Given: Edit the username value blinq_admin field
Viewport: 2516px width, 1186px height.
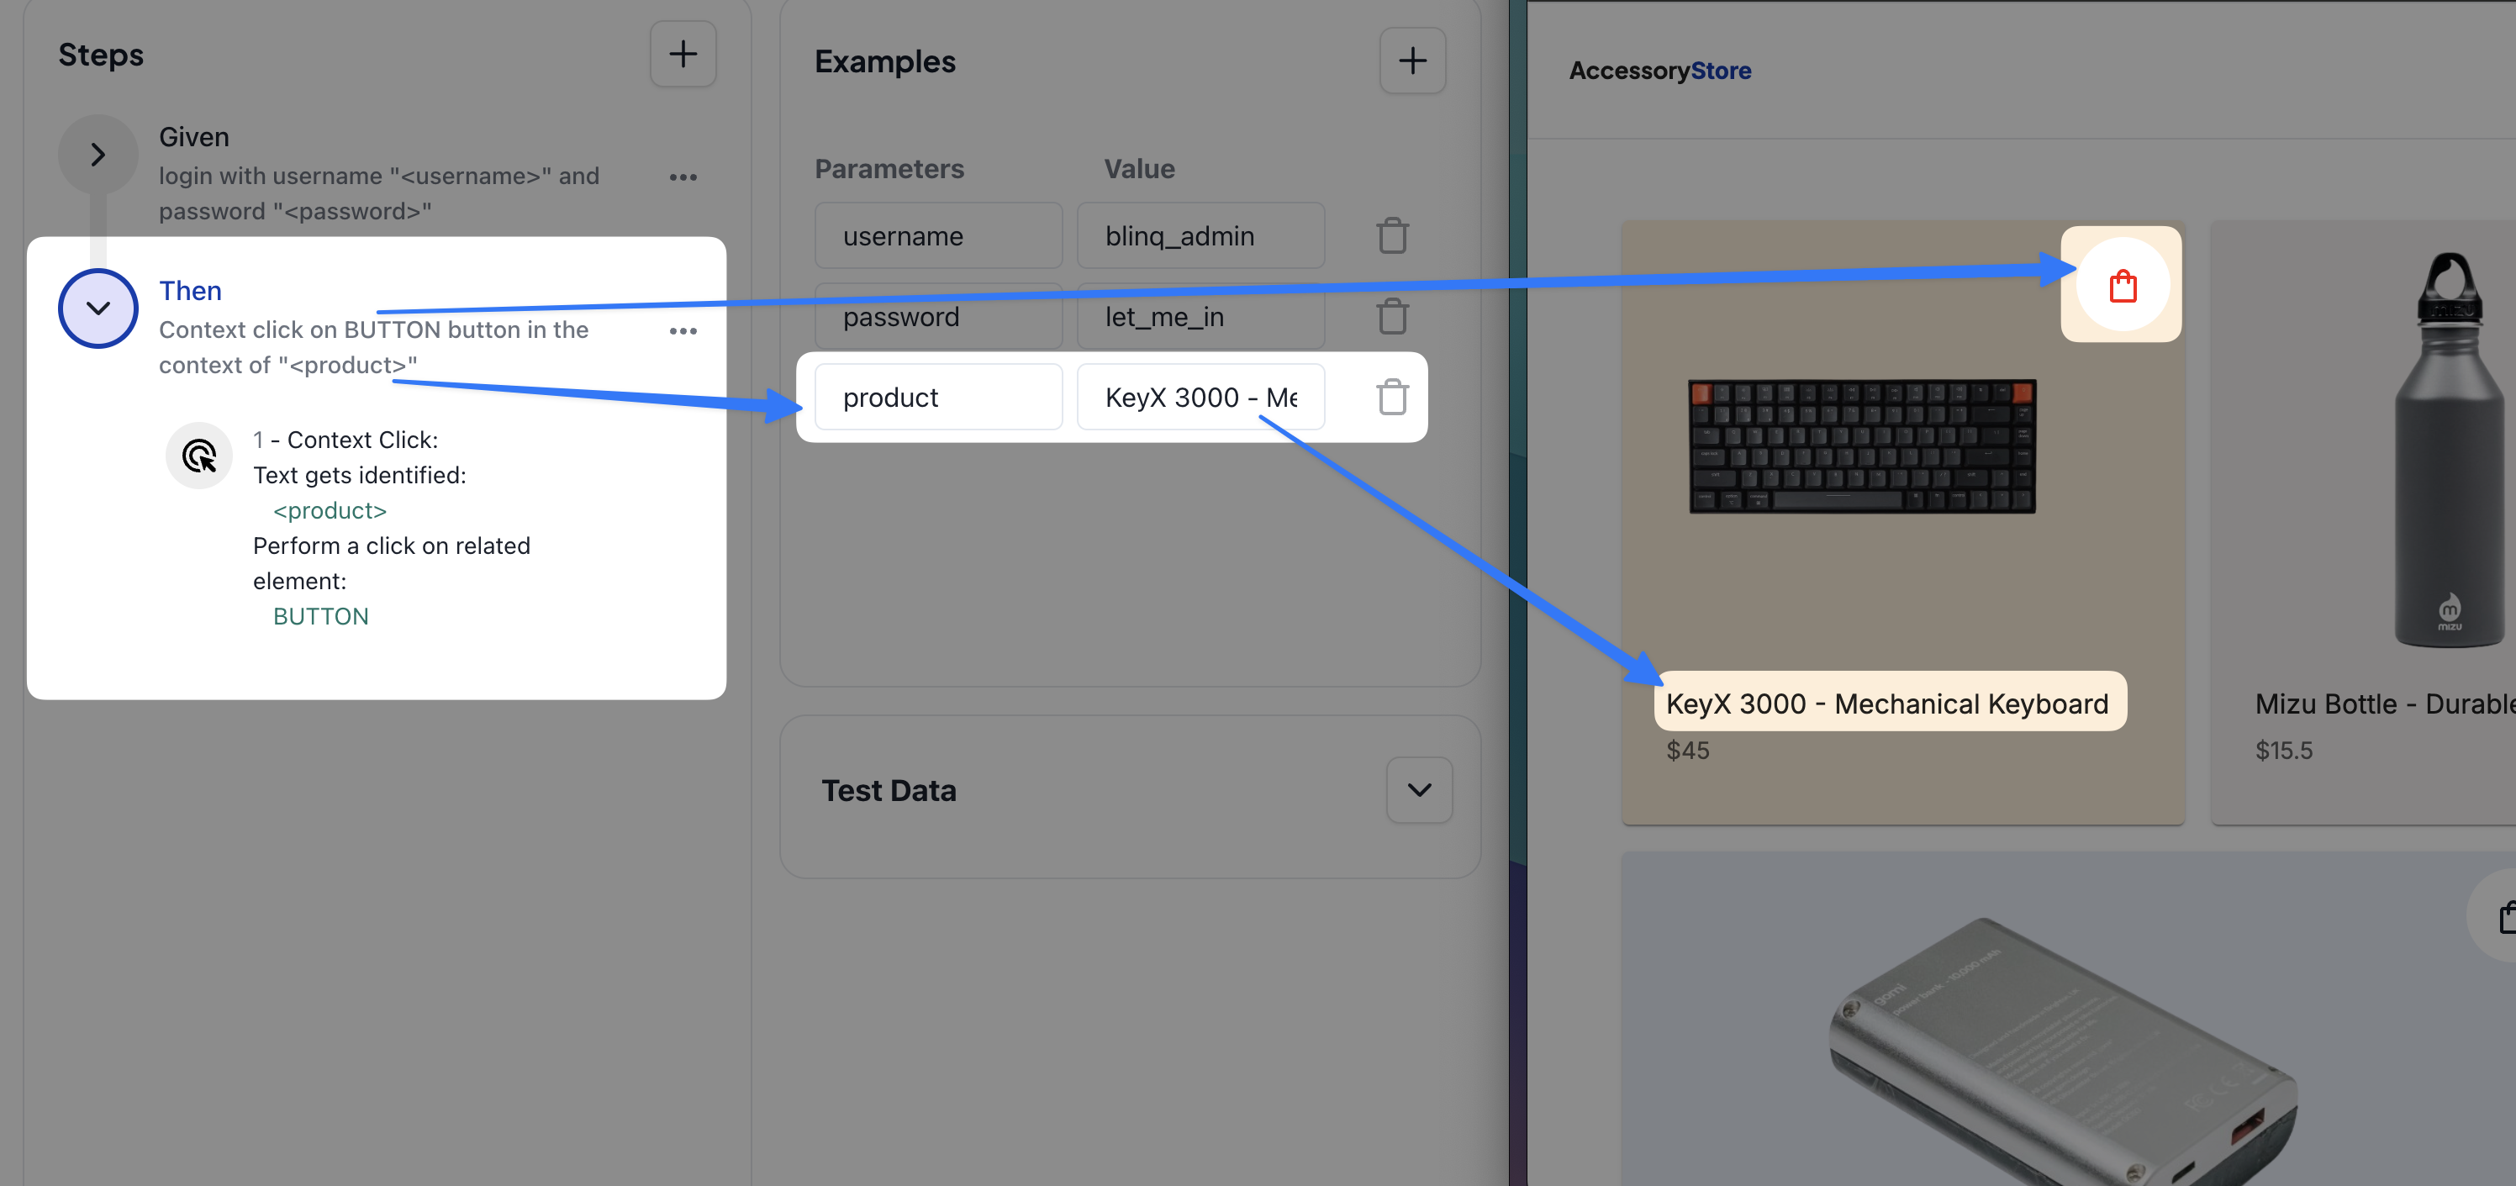Looking at the screenshot, I should click(x=1200, y=235).
